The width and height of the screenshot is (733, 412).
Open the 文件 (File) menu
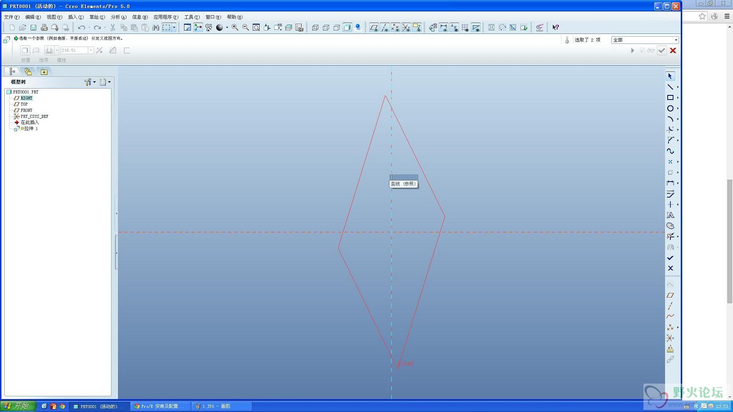coord(11,17)
